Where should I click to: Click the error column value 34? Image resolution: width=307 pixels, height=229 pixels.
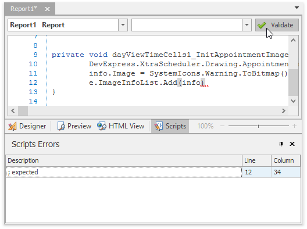pos(285,172)
